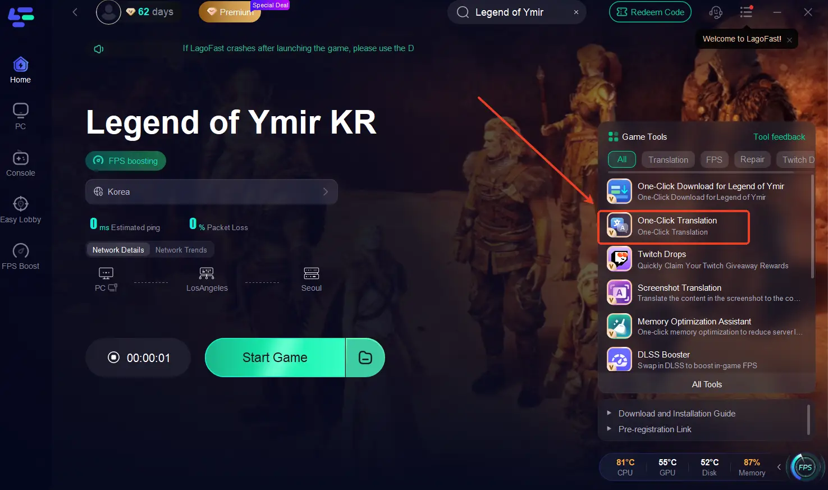Open the Console section in sidebar

coord(20,163)
